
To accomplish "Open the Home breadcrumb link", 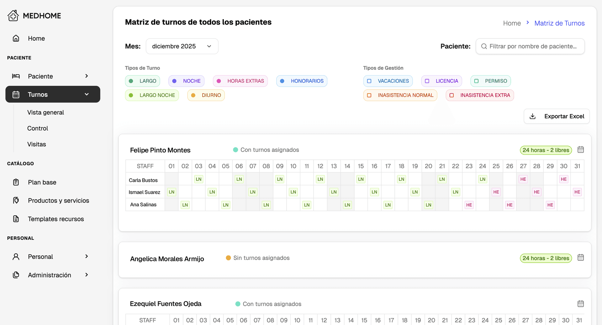I will pyautogui.click(x=512, y=23).
